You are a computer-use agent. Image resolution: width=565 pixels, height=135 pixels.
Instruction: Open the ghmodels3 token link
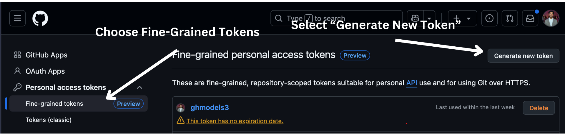210,108
